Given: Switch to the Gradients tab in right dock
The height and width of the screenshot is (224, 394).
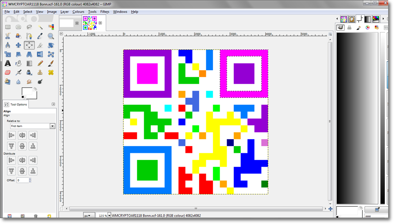Looking at the screenshot, I should coord(368,19).
